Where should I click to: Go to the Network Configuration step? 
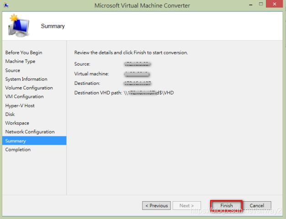pyautogui.click(x=30, y=132)
